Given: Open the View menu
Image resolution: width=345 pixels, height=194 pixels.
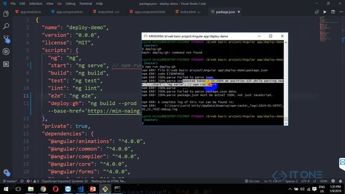Looking at the screenshot, I should (50, 4).
